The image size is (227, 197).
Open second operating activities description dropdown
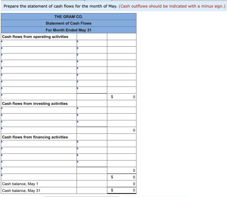(x=39, y=50)
